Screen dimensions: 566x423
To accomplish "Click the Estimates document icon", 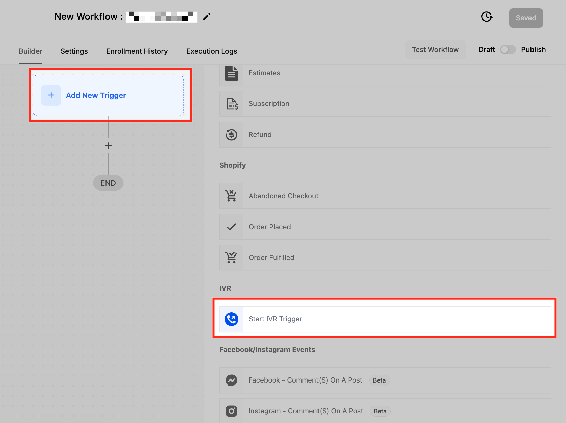I will 231,73.
